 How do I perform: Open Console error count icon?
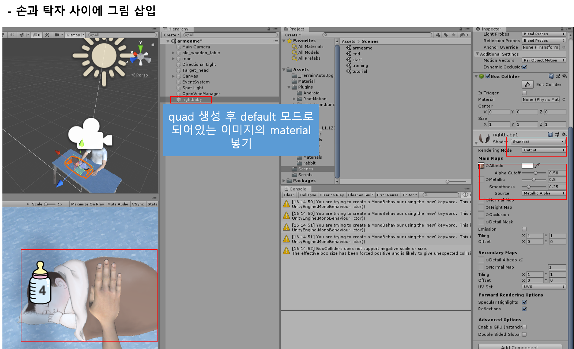(467, 195)
